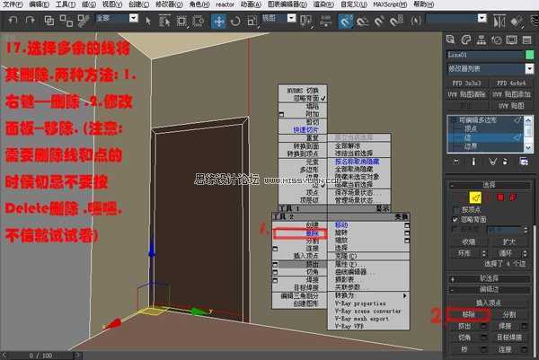Click Make Unique icon below stack
Image resolution: width=539 pixels, height=360 pixels.
492,162
